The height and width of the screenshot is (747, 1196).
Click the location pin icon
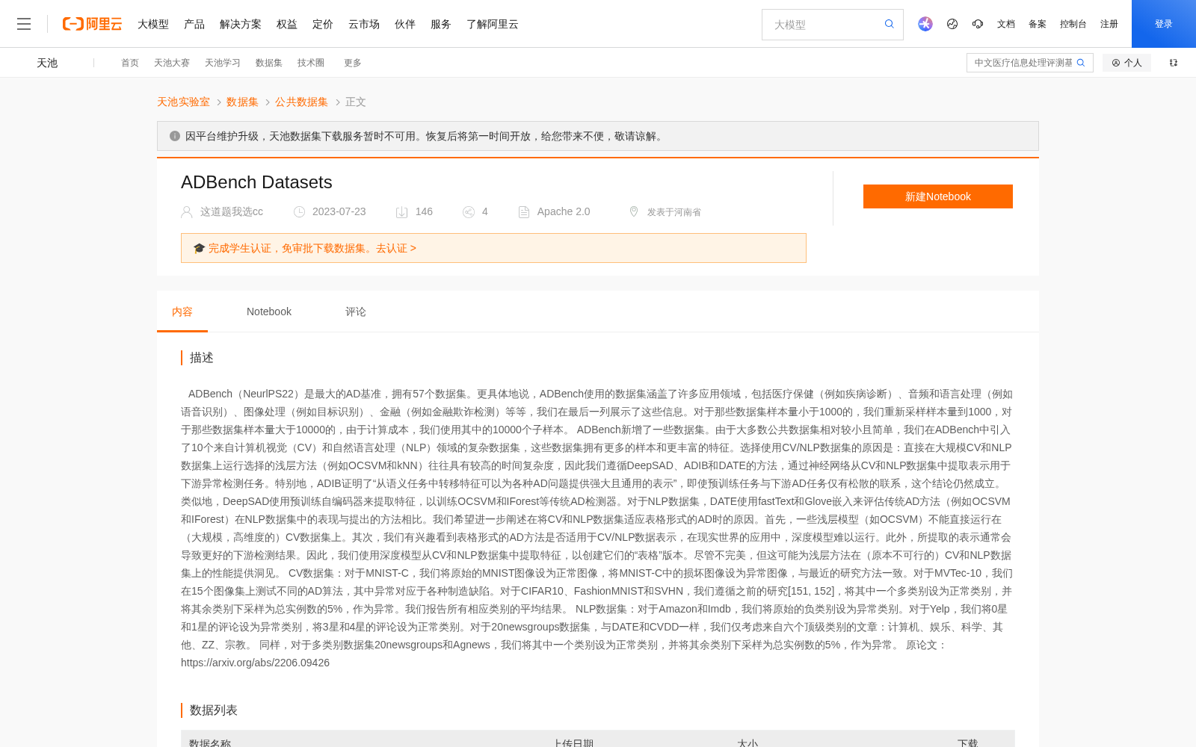pos(634,212)
